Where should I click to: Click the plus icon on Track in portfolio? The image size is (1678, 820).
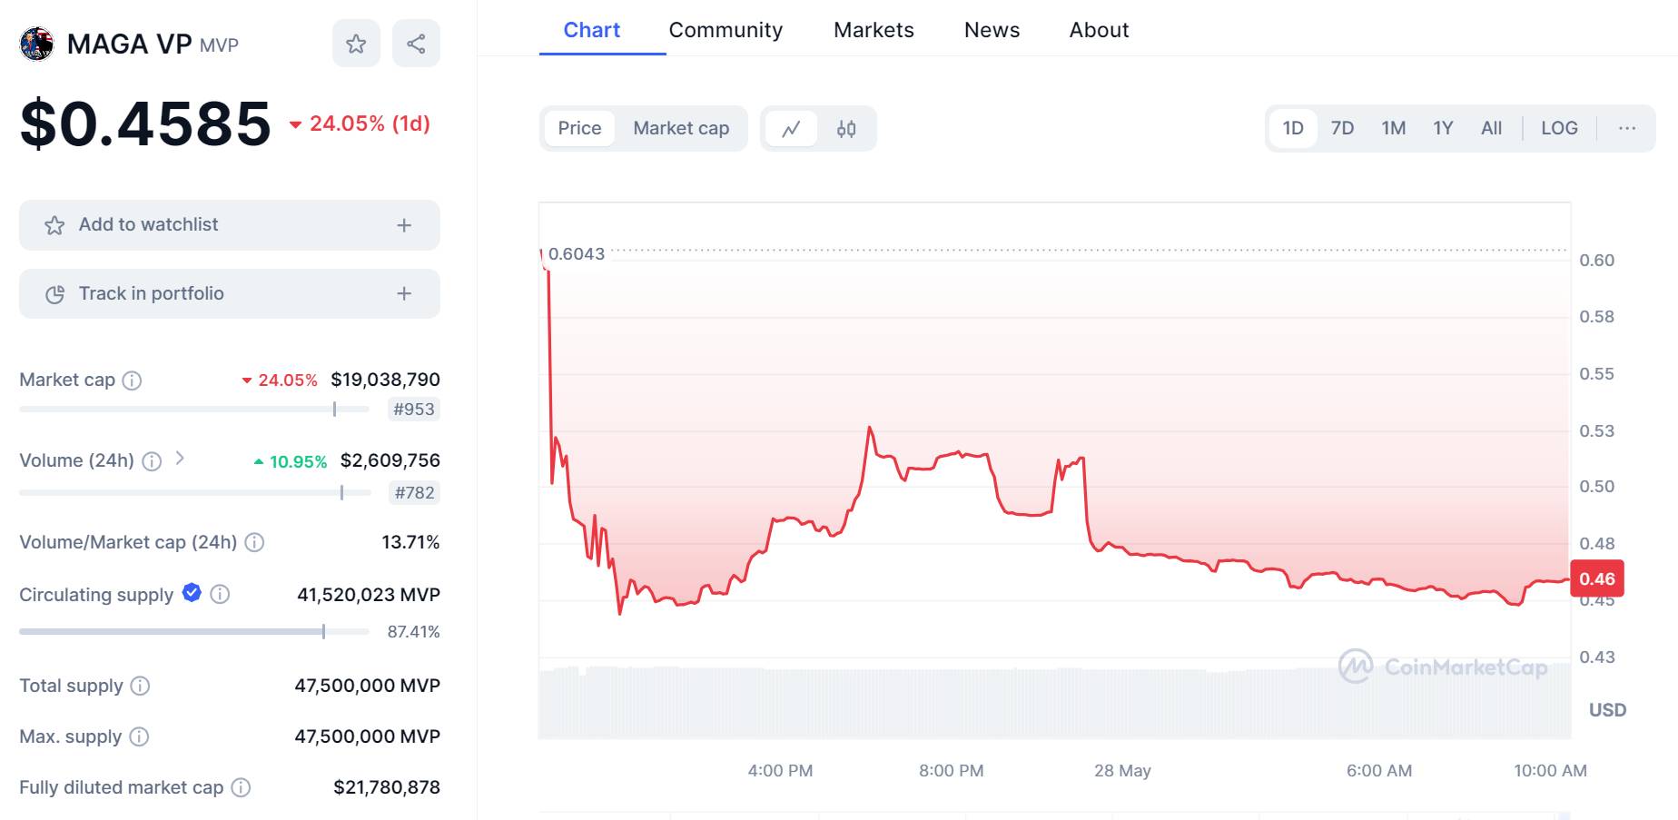pyautogui.click(x=404, y=293)
